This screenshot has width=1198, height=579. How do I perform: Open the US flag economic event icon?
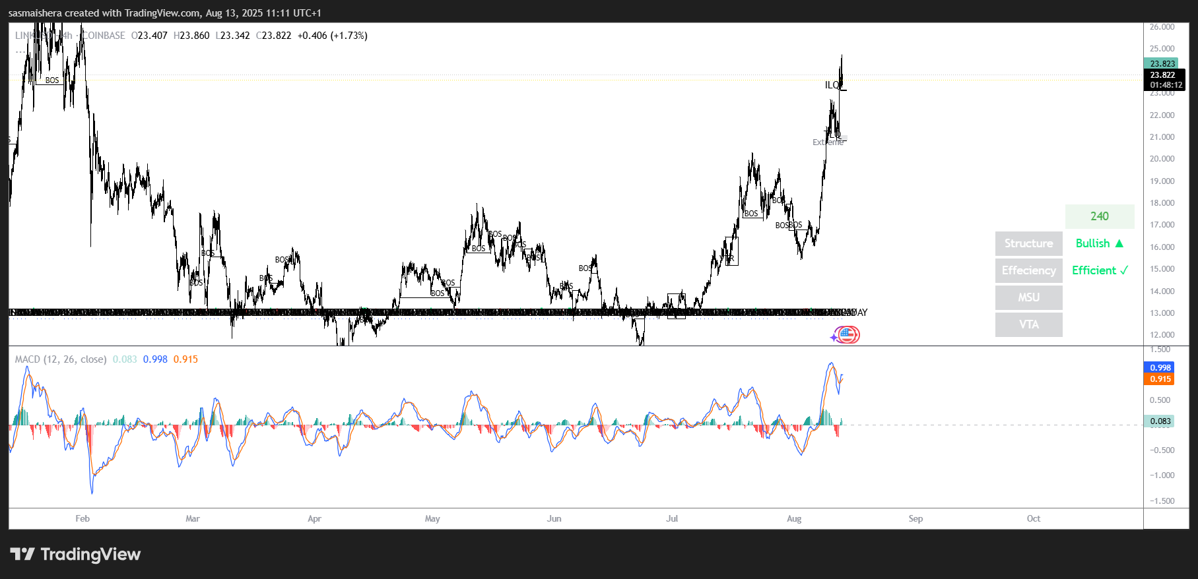click(x=848, y=336)
